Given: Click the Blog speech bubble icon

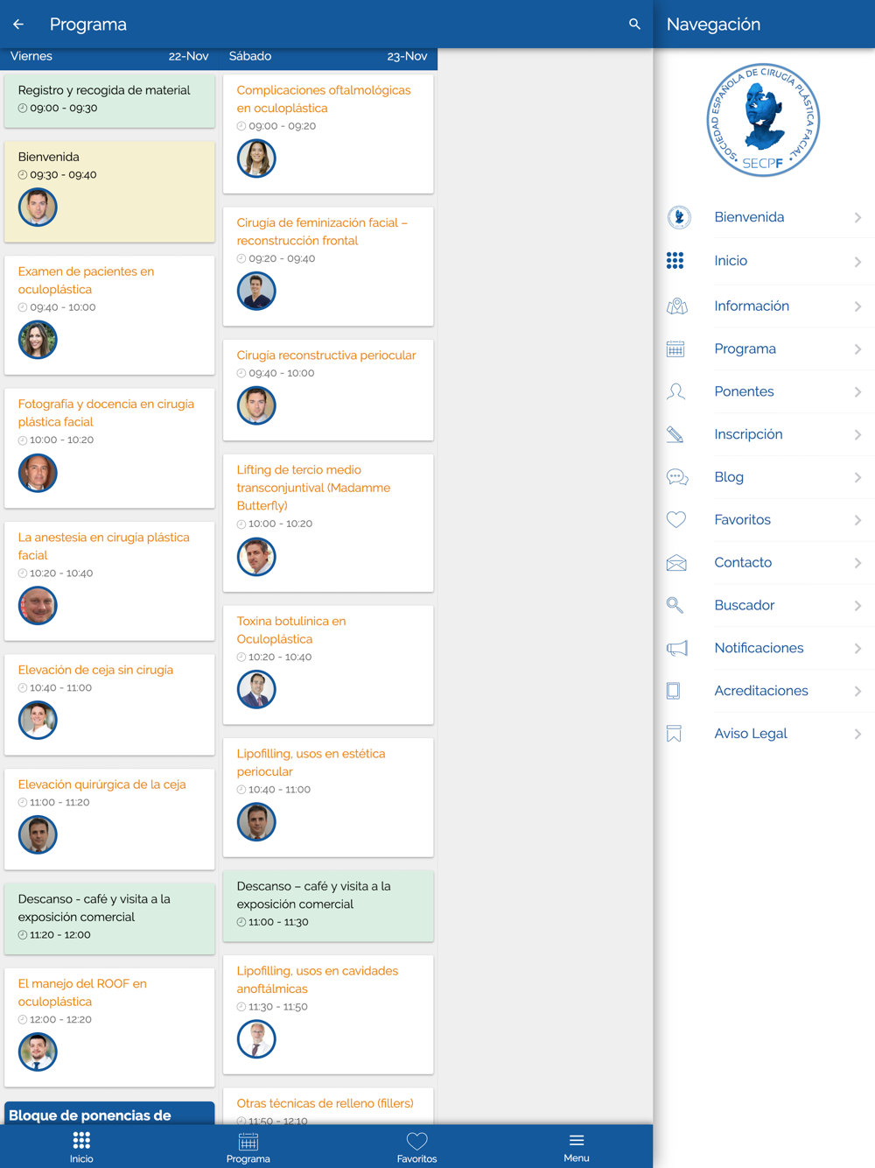Looking at the screenshot, I should [x=676, y=477].
